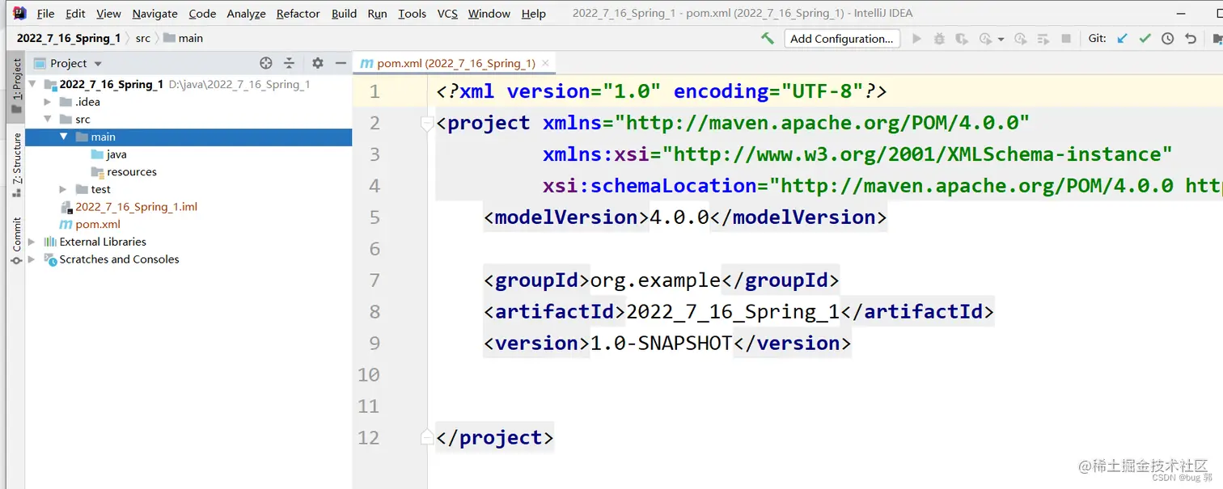Open the 1: Project side tool window
This screenshot has width=1223, height=489.
pos(16,86)
